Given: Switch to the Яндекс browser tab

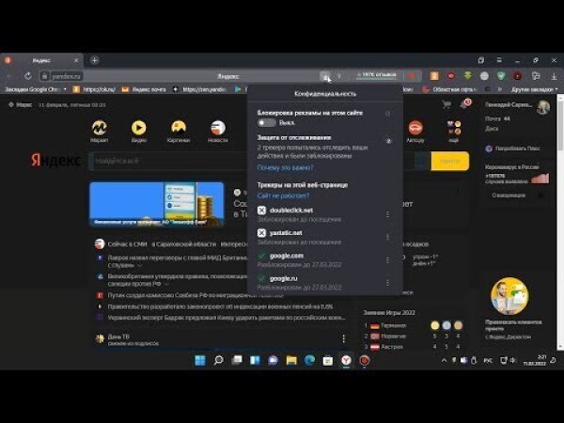Looking at the screenshot, I should coord(47,60).
